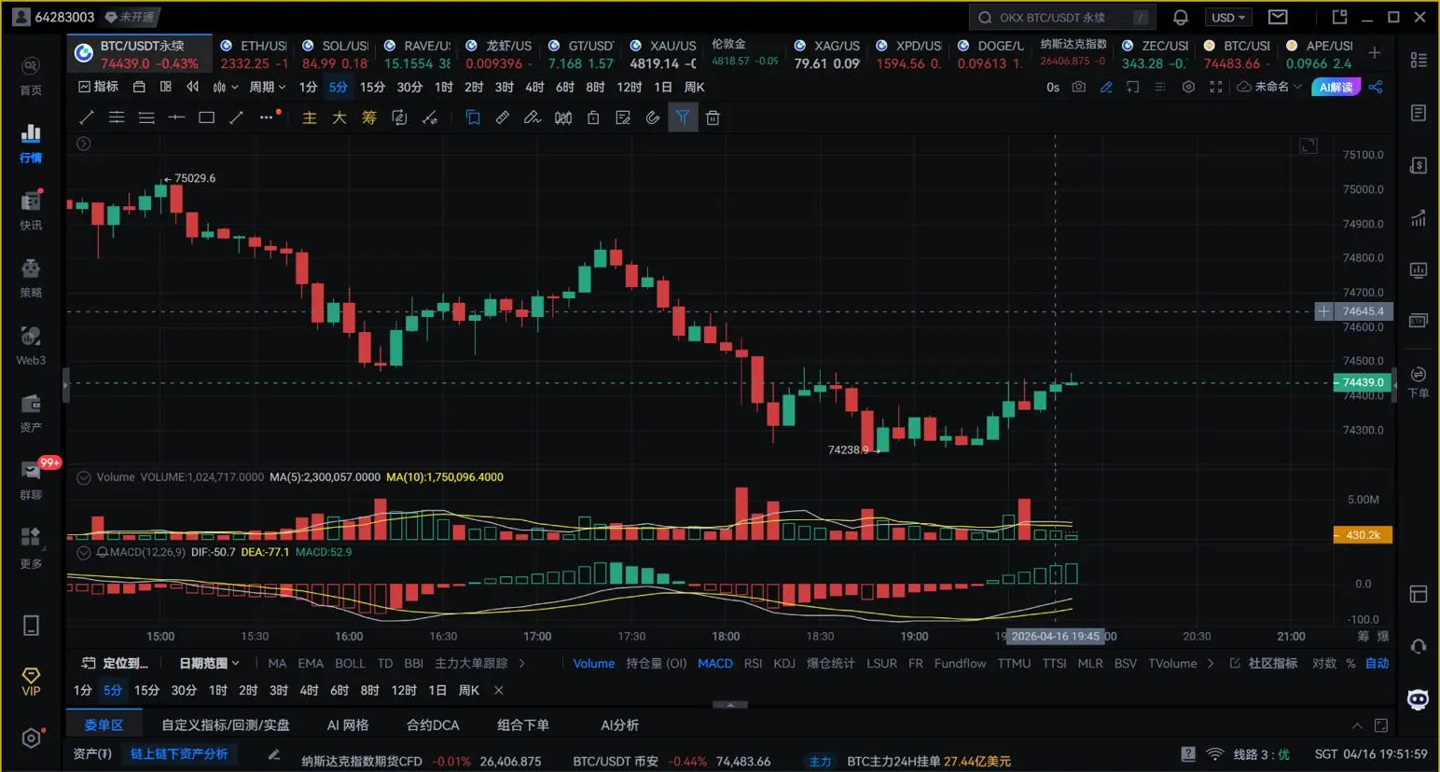Open chart settings hexagon icon
Viewport: 1440px width, 772px height.
click(1188, 87)
